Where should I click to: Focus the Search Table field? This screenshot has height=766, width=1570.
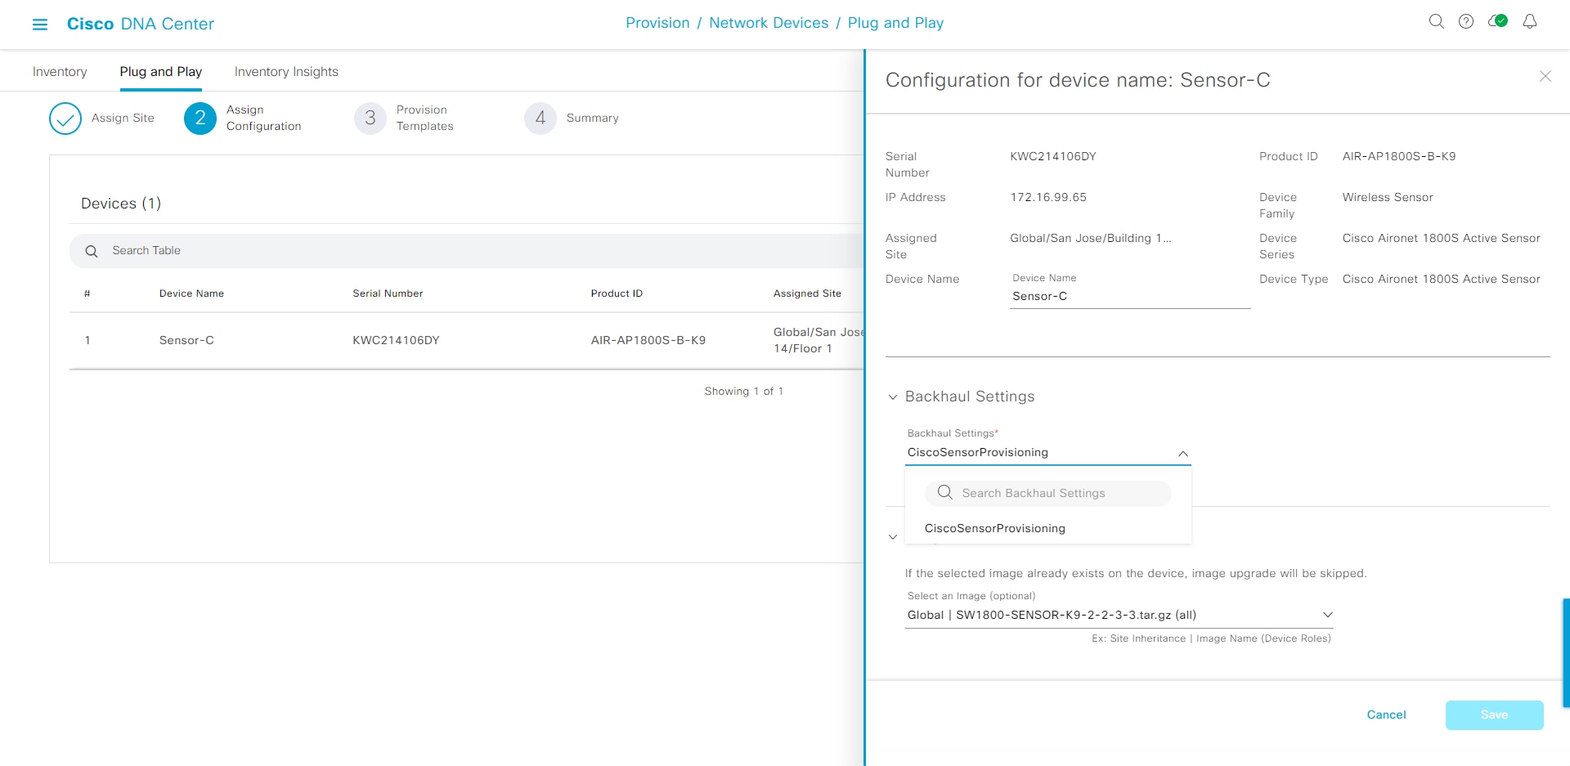click(467, 251)
